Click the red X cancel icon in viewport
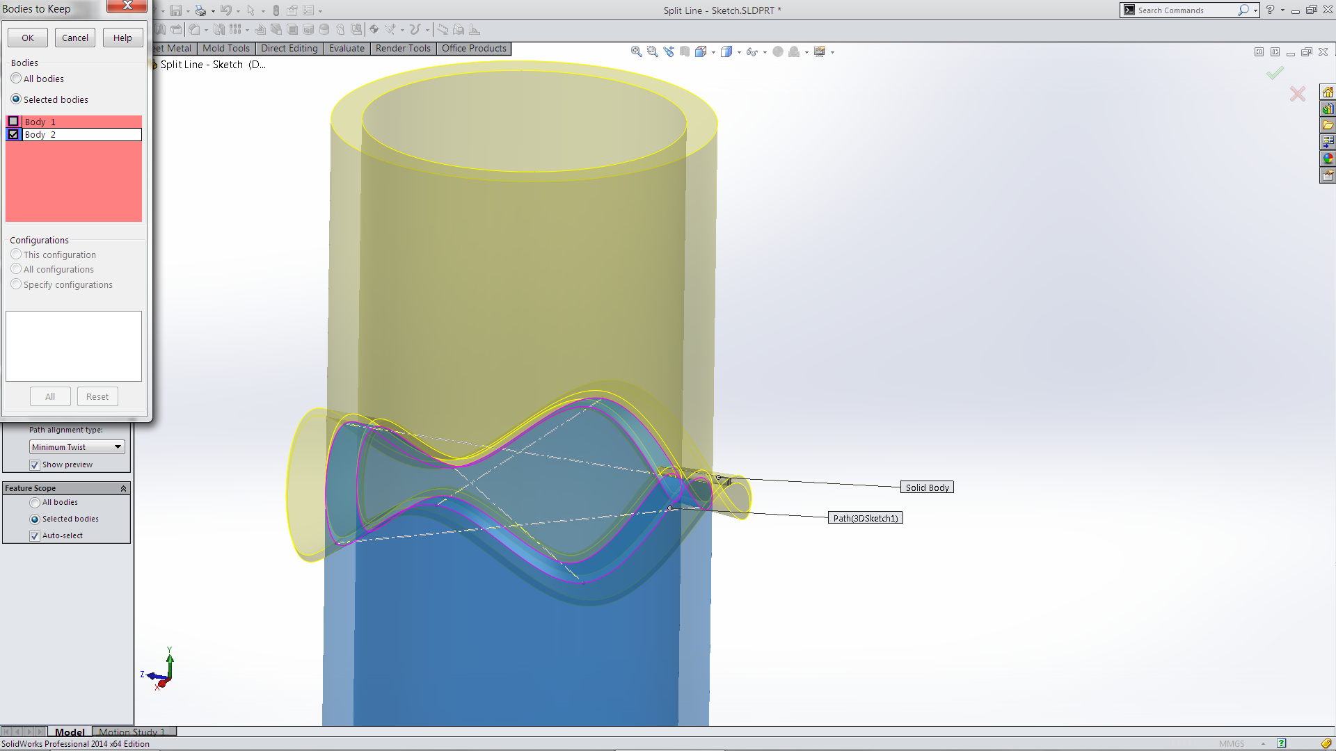Image resolution: width=1336 pixels, height=751 pixels. click(1297, 94)
